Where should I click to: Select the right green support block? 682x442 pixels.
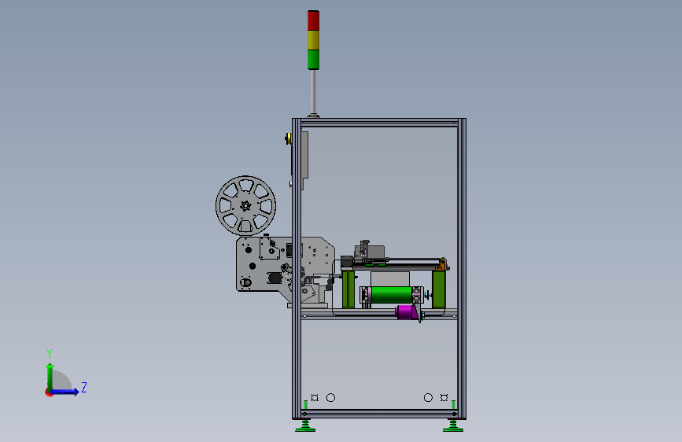point(439,289)
